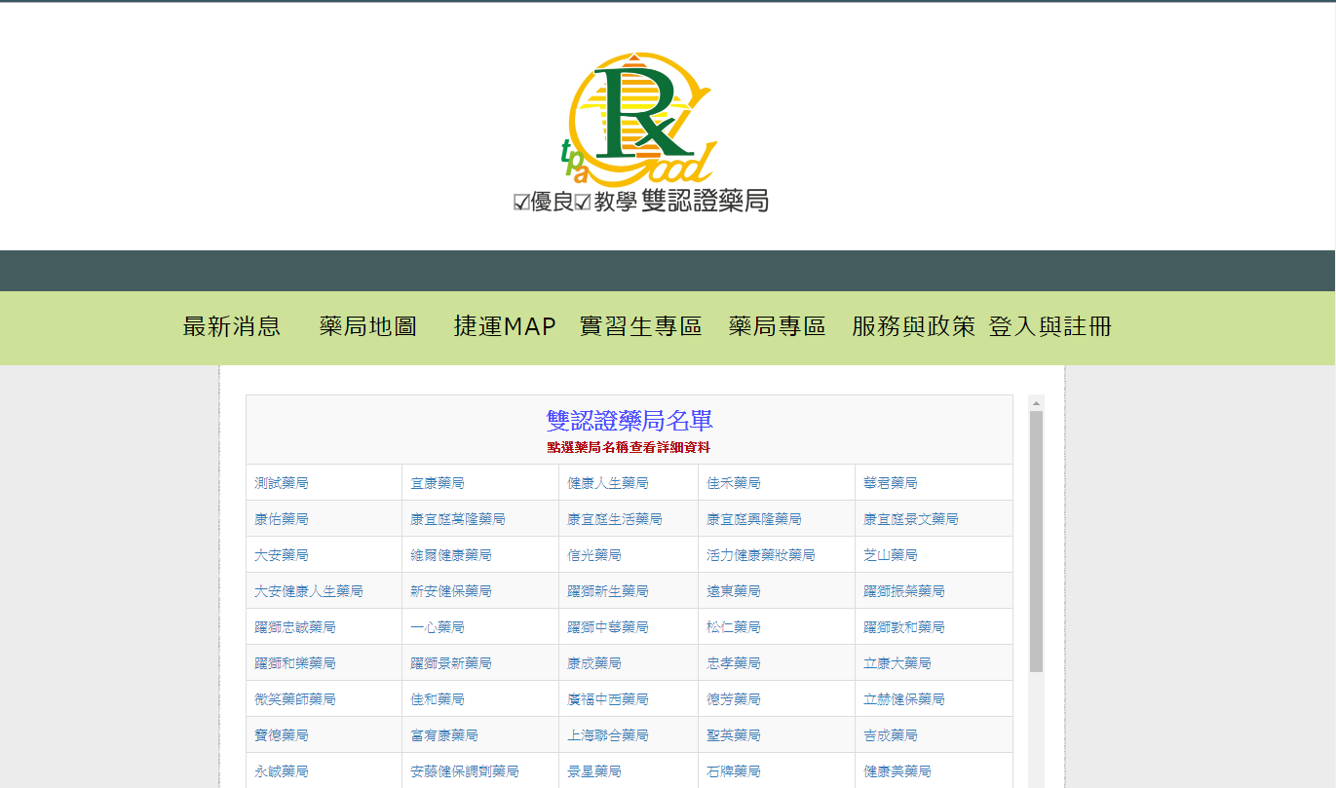This screenshot has width=1336, height=788.
Task: Open the 微笑藥師藥局 link
Action: click(295, 699)
